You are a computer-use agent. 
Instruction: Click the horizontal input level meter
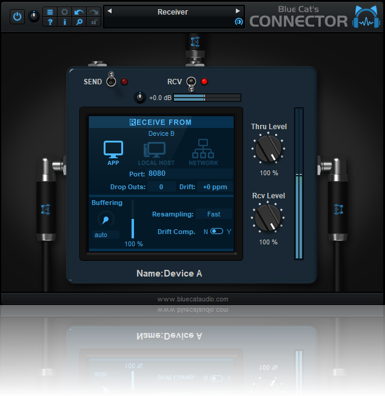click(x=207, y=98)
